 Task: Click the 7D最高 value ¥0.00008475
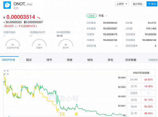[x=110, y=34]
